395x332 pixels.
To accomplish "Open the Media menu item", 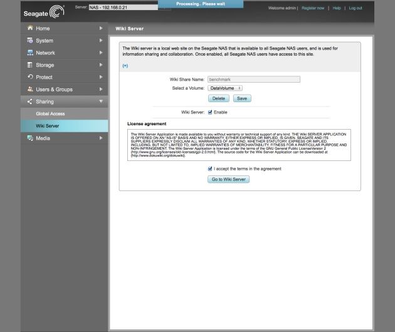I will (64, 138).
